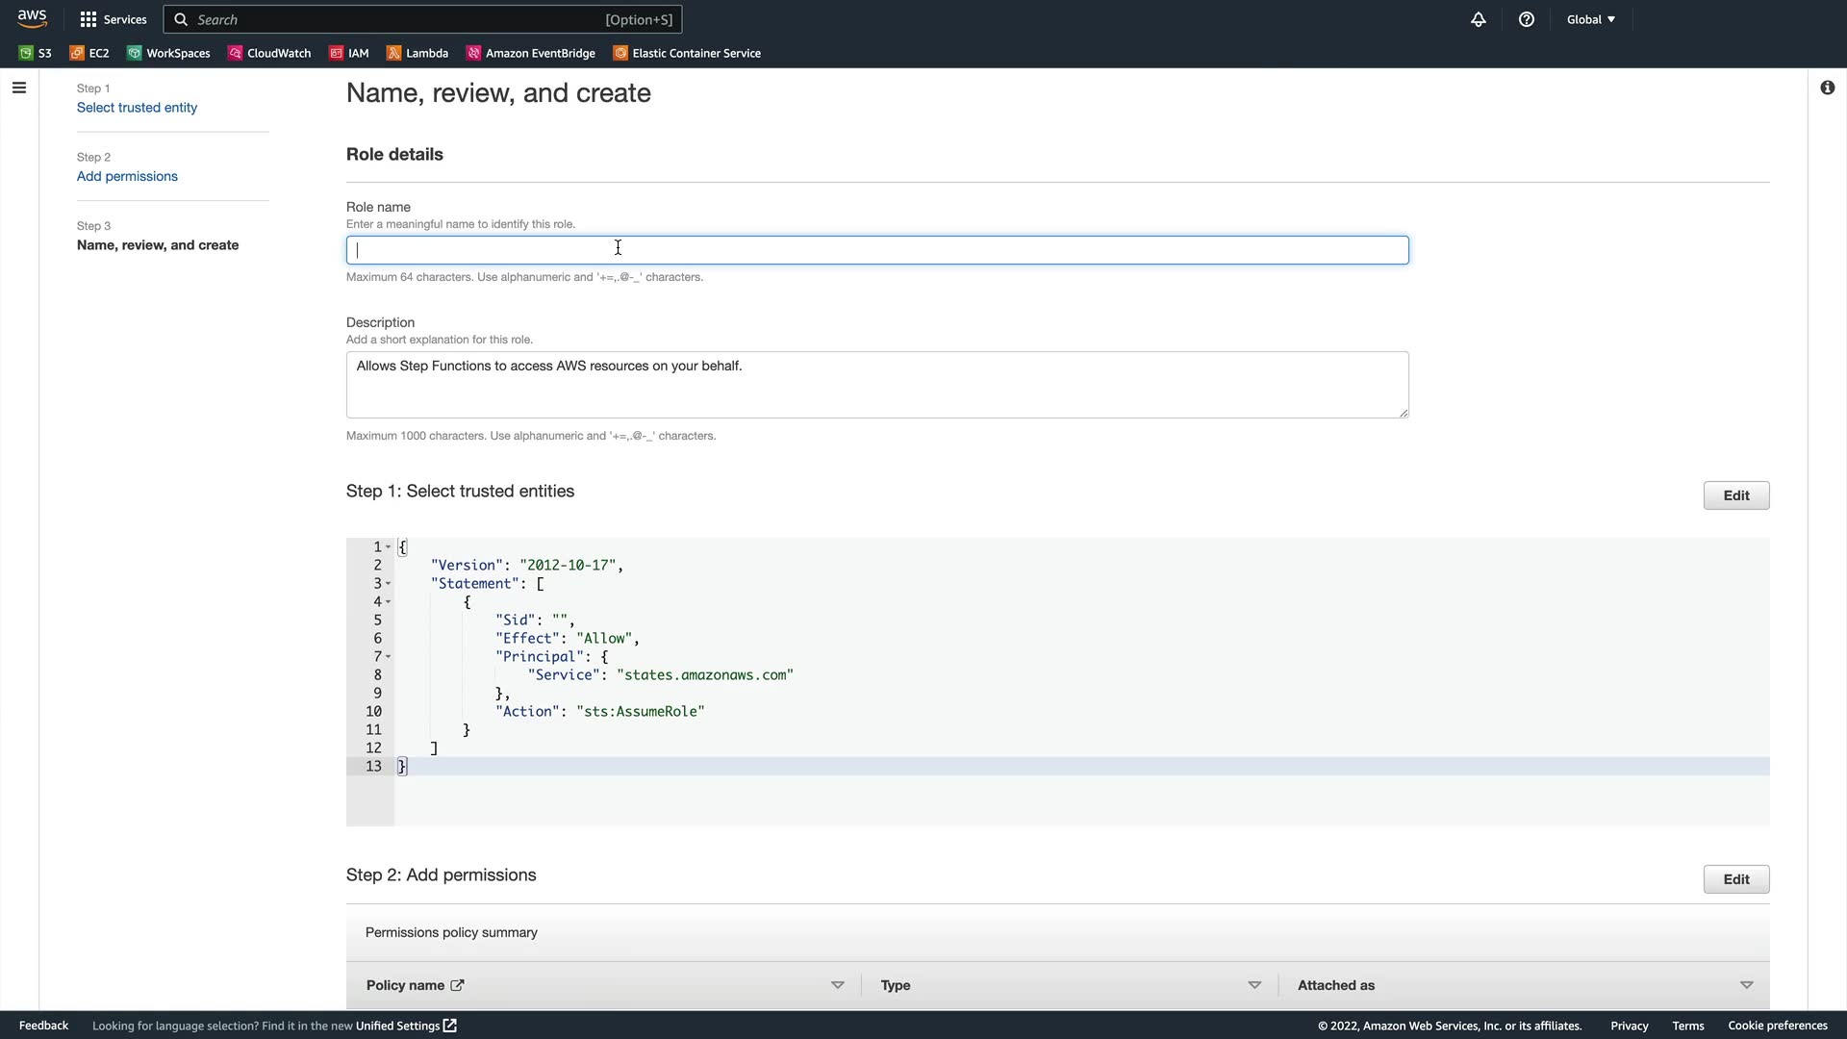Open the Services grid menu
The width and height of the screenshot is (1847, 1039).
pos(113,19)
